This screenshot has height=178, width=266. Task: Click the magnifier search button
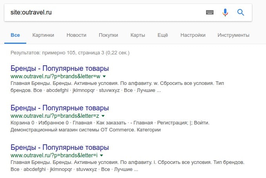click(x=241, y=13)
